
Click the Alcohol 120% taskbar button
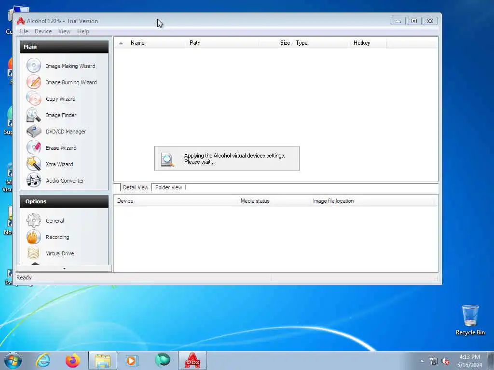click(x=192, y=360)
